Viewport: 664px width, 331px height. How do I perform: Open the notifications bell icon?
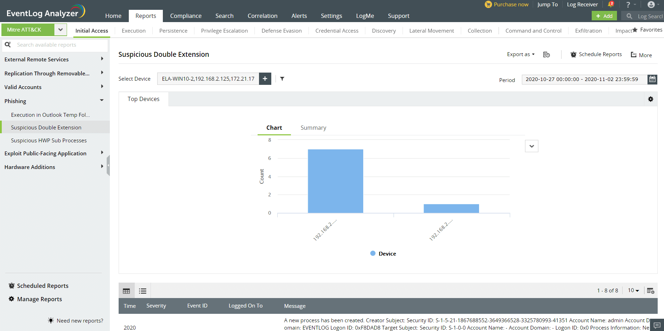611,4
